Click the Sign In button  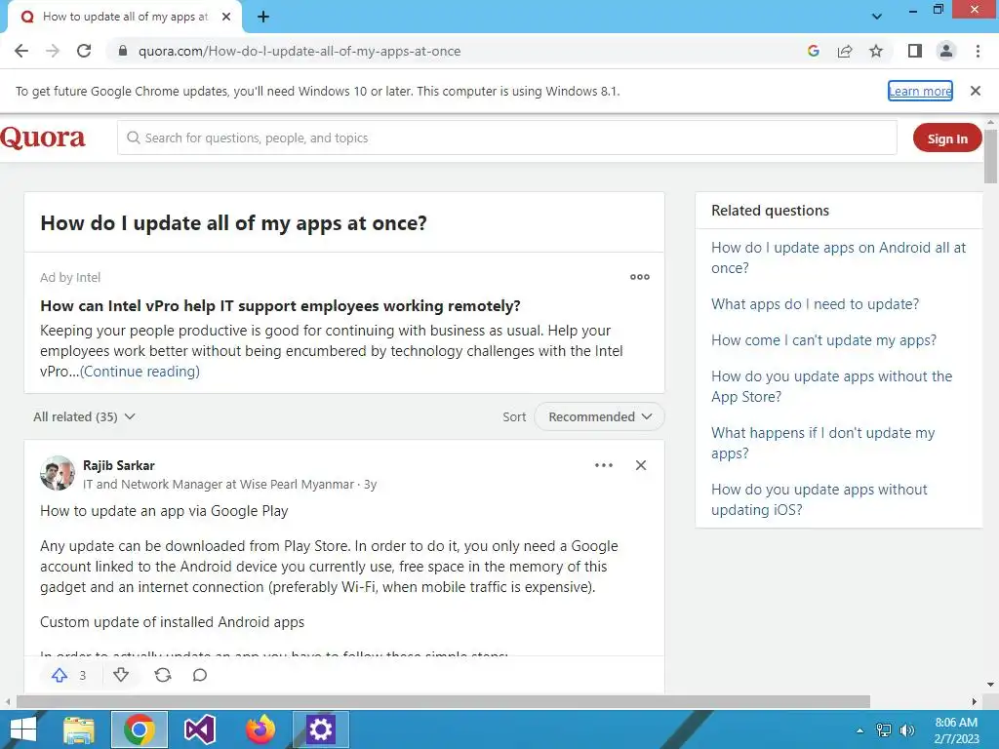[x=946, y=138]
